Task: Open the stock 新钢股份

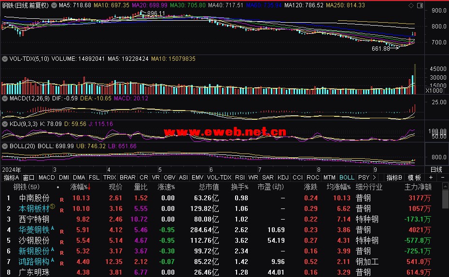Action: (x=34, y=251)
